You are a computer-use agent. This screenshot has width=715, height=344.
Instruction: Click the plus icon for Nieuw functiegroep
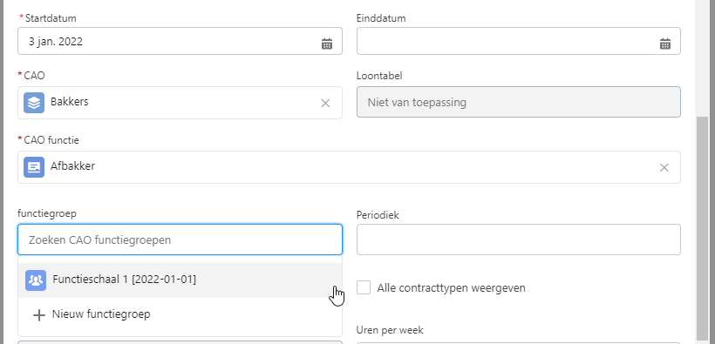click(39, 315)
